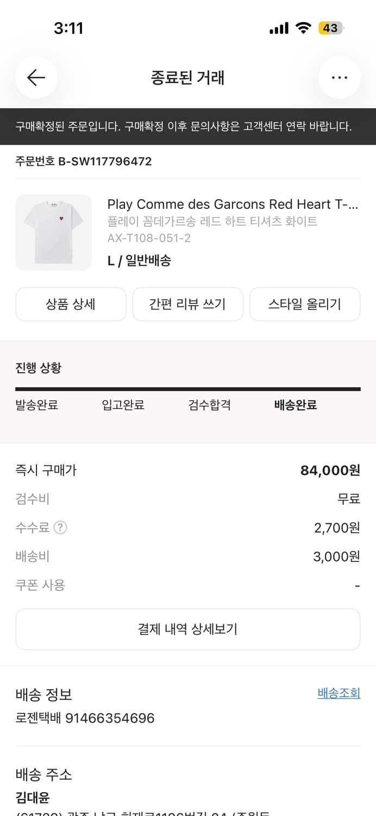Tap the help icon next to 수수료

click(60, 527)
